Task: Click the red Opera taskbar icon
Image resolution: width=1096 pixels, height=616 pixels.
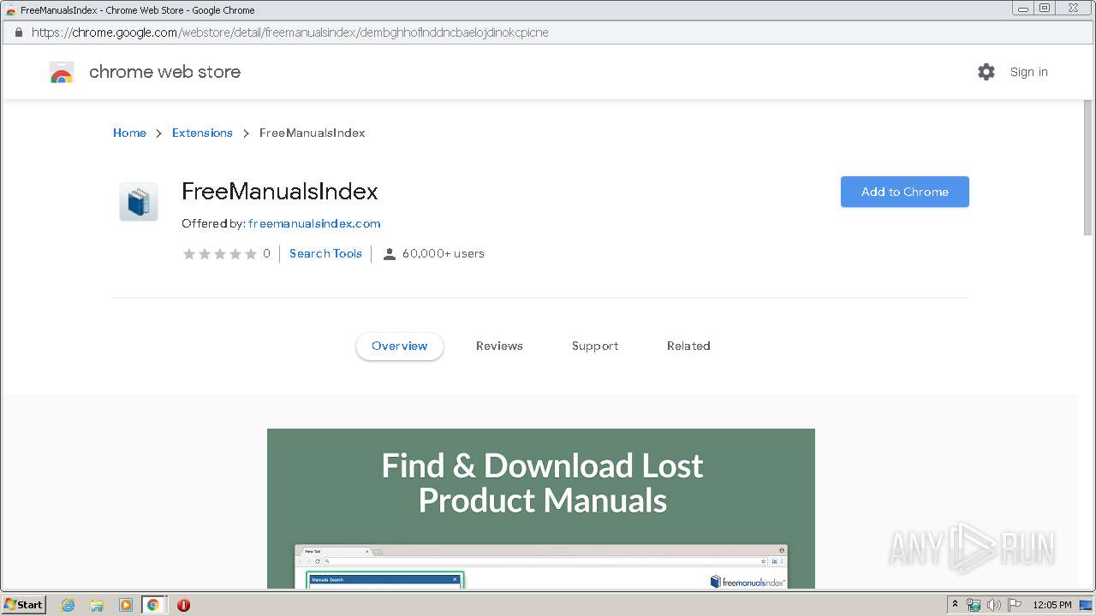Action: coord(183,605)
